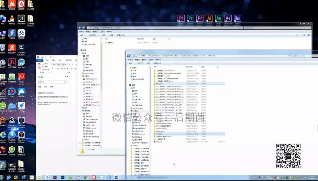Open the Tencent QQ desktop icon
The image size is (318, 181).
[x=12, y=20]
